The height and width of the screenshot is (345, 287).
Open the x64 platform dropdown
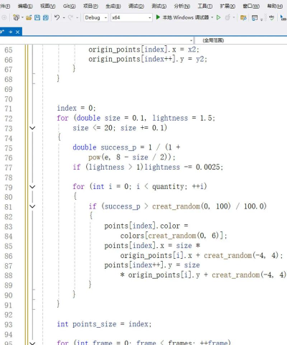pyautogui.click(x=131, y=17)
